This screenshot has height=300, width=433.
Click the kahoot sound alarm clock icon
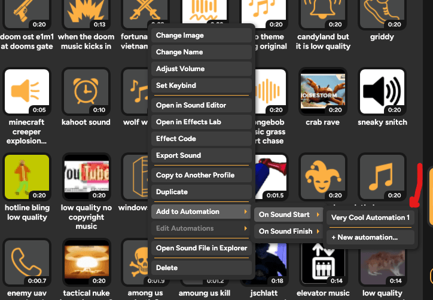point(86,91)
